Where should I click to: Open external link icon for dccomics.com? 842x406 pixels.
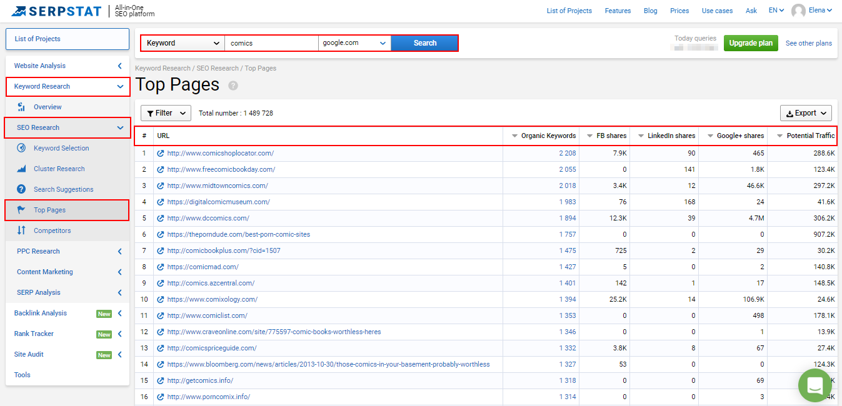[161, 218]
